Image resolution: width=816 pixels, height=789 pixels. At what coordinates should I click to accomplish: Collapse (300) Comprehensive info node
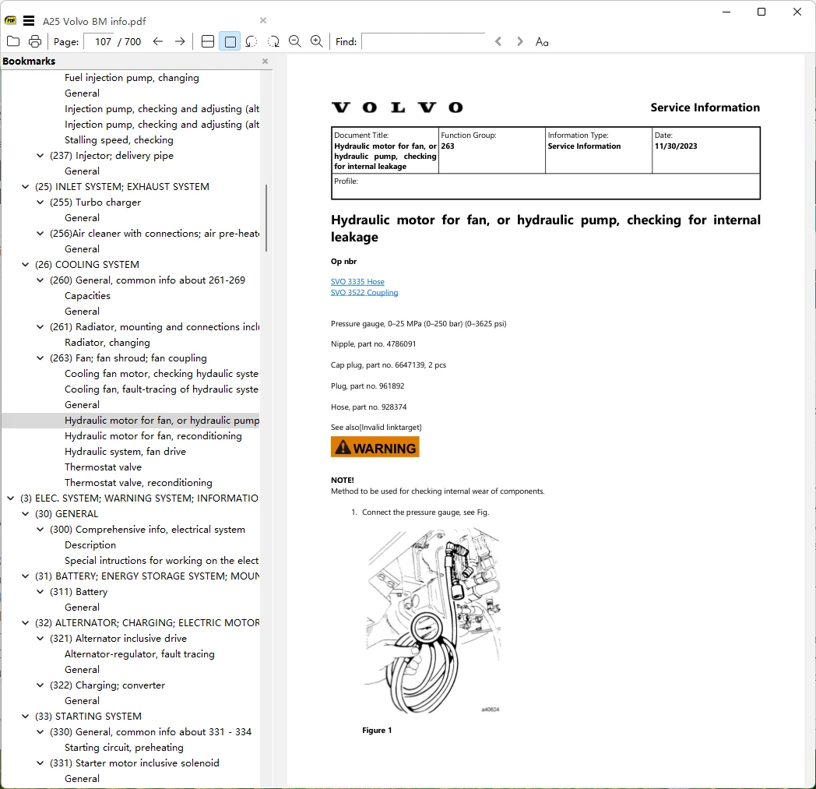[x=40, y=530]
